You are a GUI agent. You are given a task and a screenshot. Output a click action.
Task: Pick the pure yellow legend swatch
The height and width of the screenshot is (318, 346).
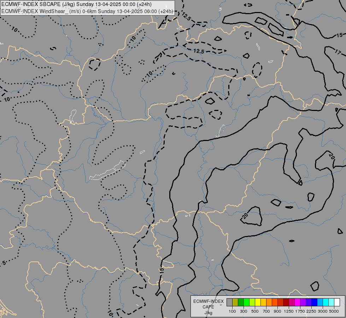tap(258, 302)
